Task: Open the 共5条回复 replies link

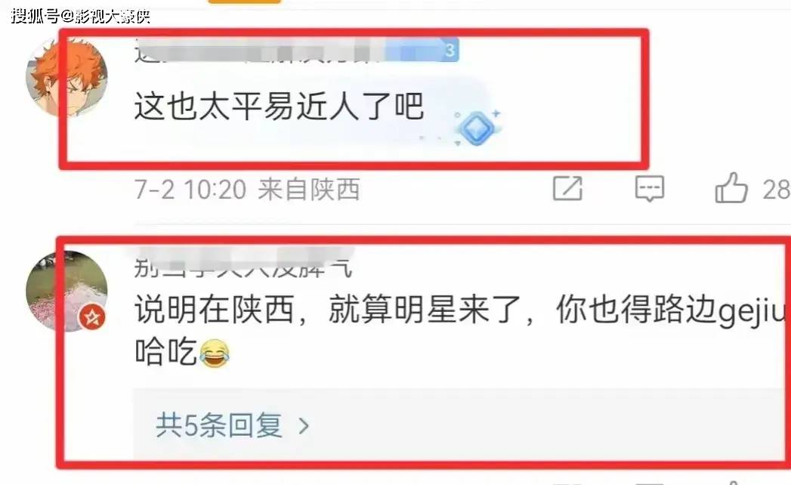Action: [219, 425]
